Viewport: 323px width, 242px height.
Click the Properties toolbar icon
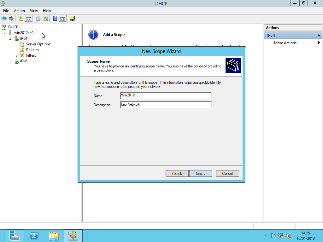tap(38, 19)
